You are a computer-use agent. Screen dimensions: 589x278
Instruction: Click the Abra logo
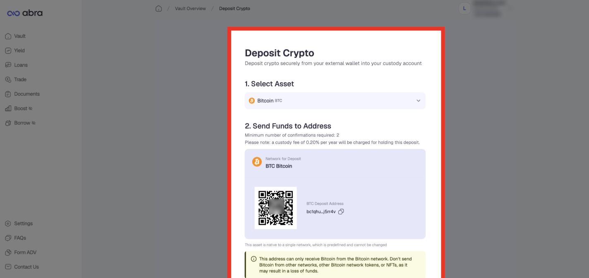point(25,13)
